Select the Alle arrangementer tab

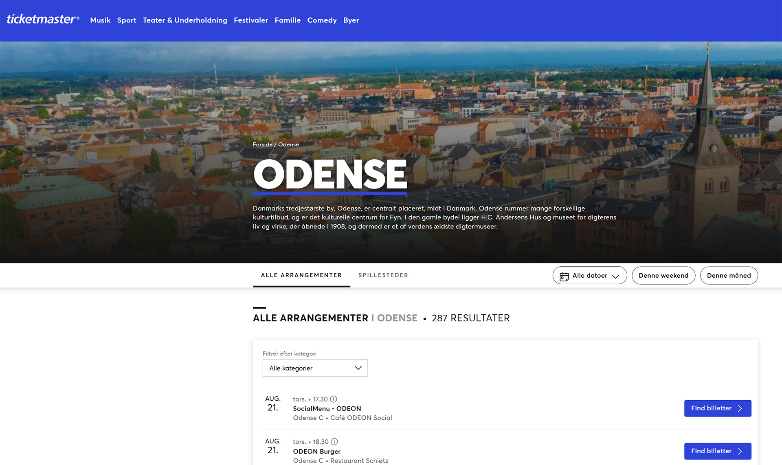(x=301, y=275)
